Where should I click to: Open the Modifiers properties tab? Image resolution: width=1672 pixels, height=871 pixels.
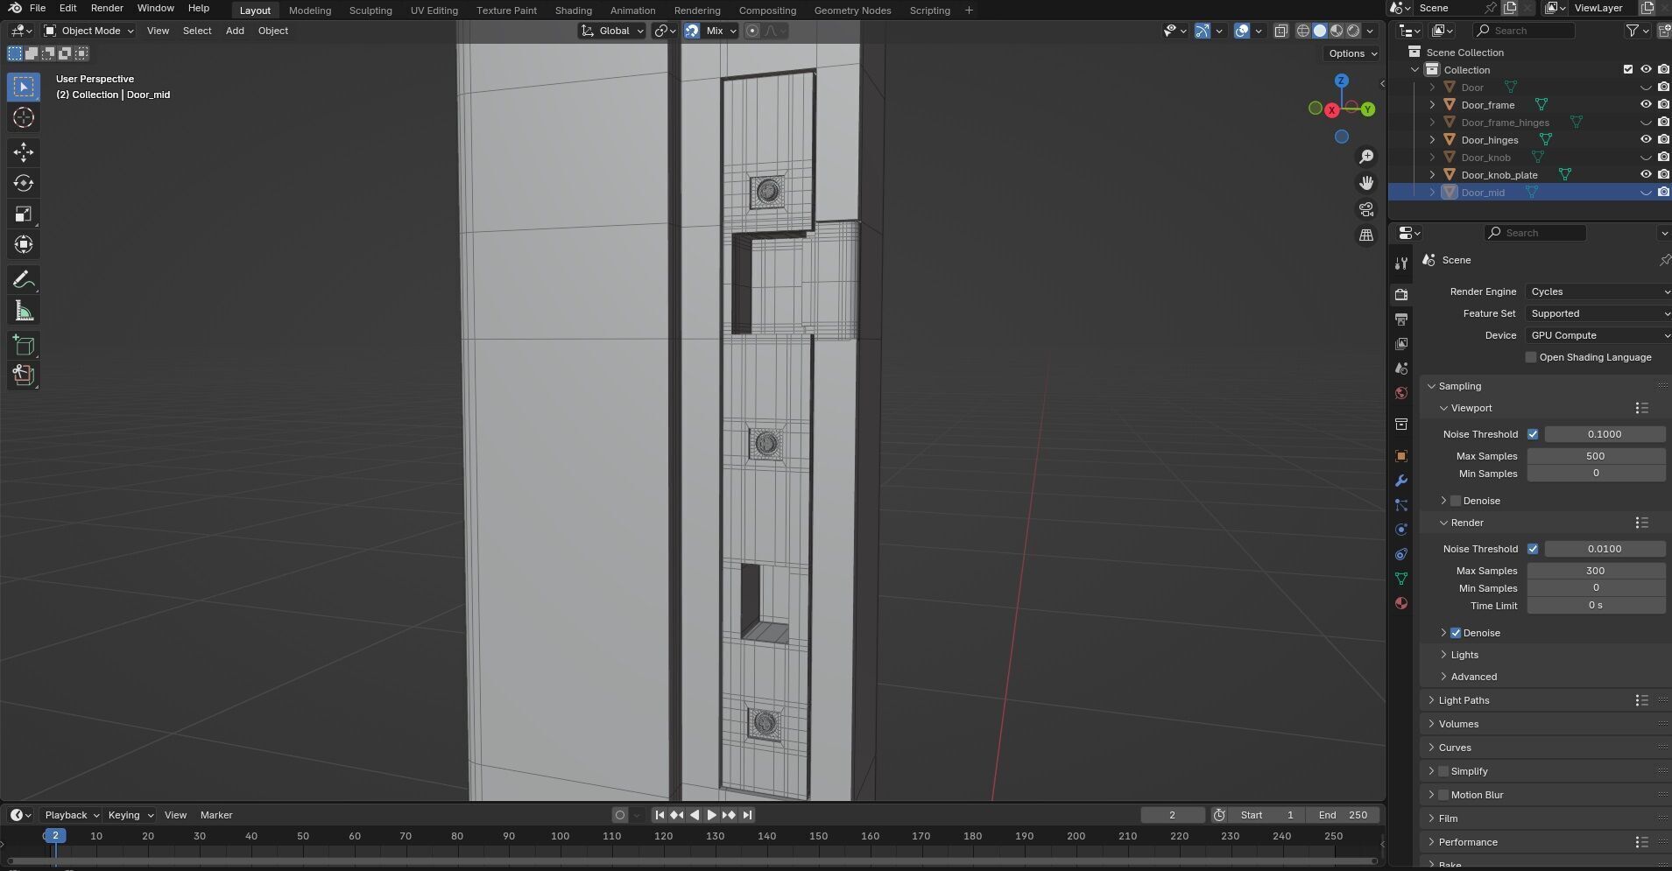1401,481
